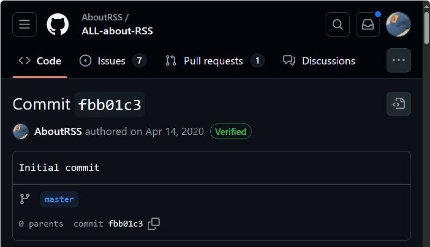This screenshot has width=430, height=247.
Task: Click the Verified signature badge
Action: pyautogui.click(x=231, y=132)
